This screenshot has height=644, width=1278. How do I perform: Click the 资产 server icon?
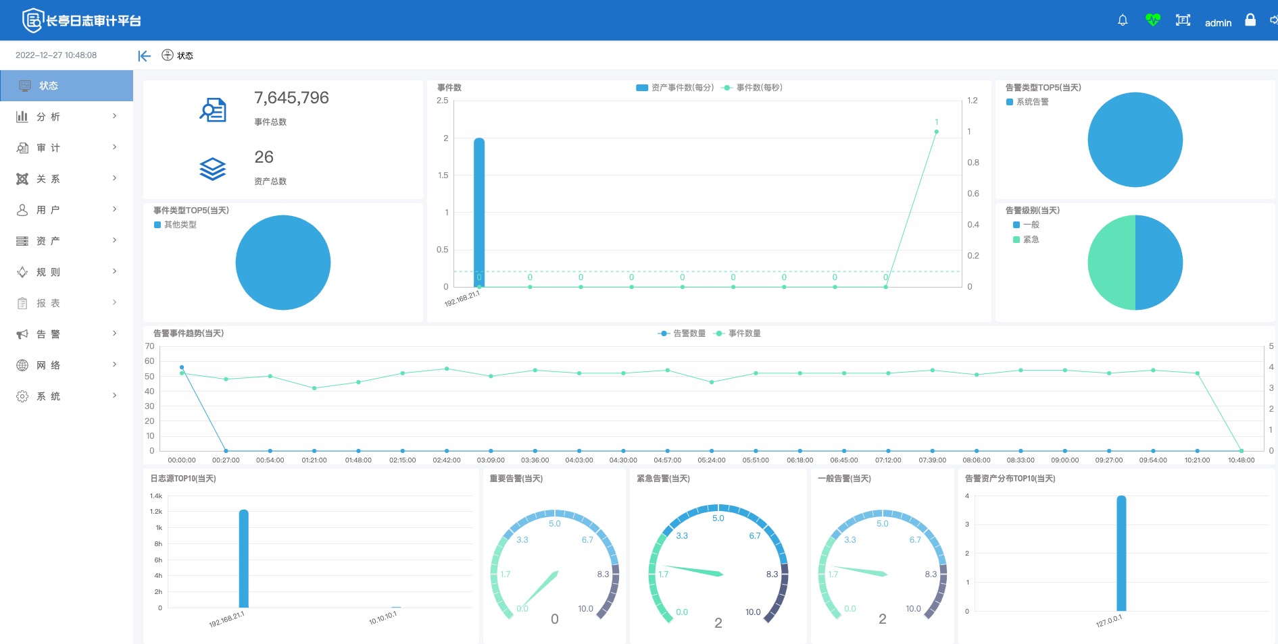pyautogui.click(x=22, y=241)
